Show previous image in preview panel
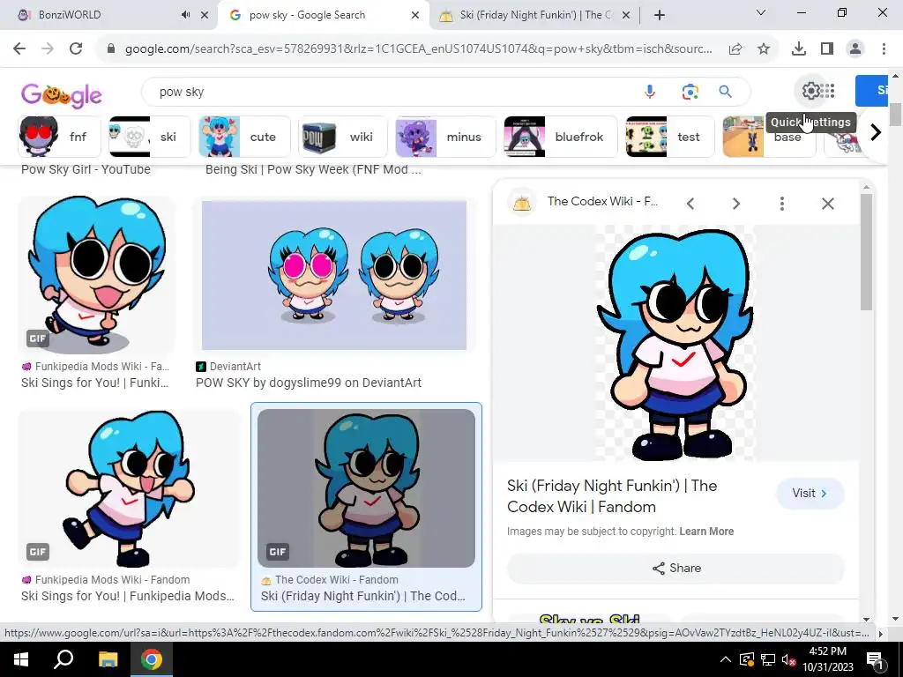This screenshot has width=903, height=677. pos(690,204)
